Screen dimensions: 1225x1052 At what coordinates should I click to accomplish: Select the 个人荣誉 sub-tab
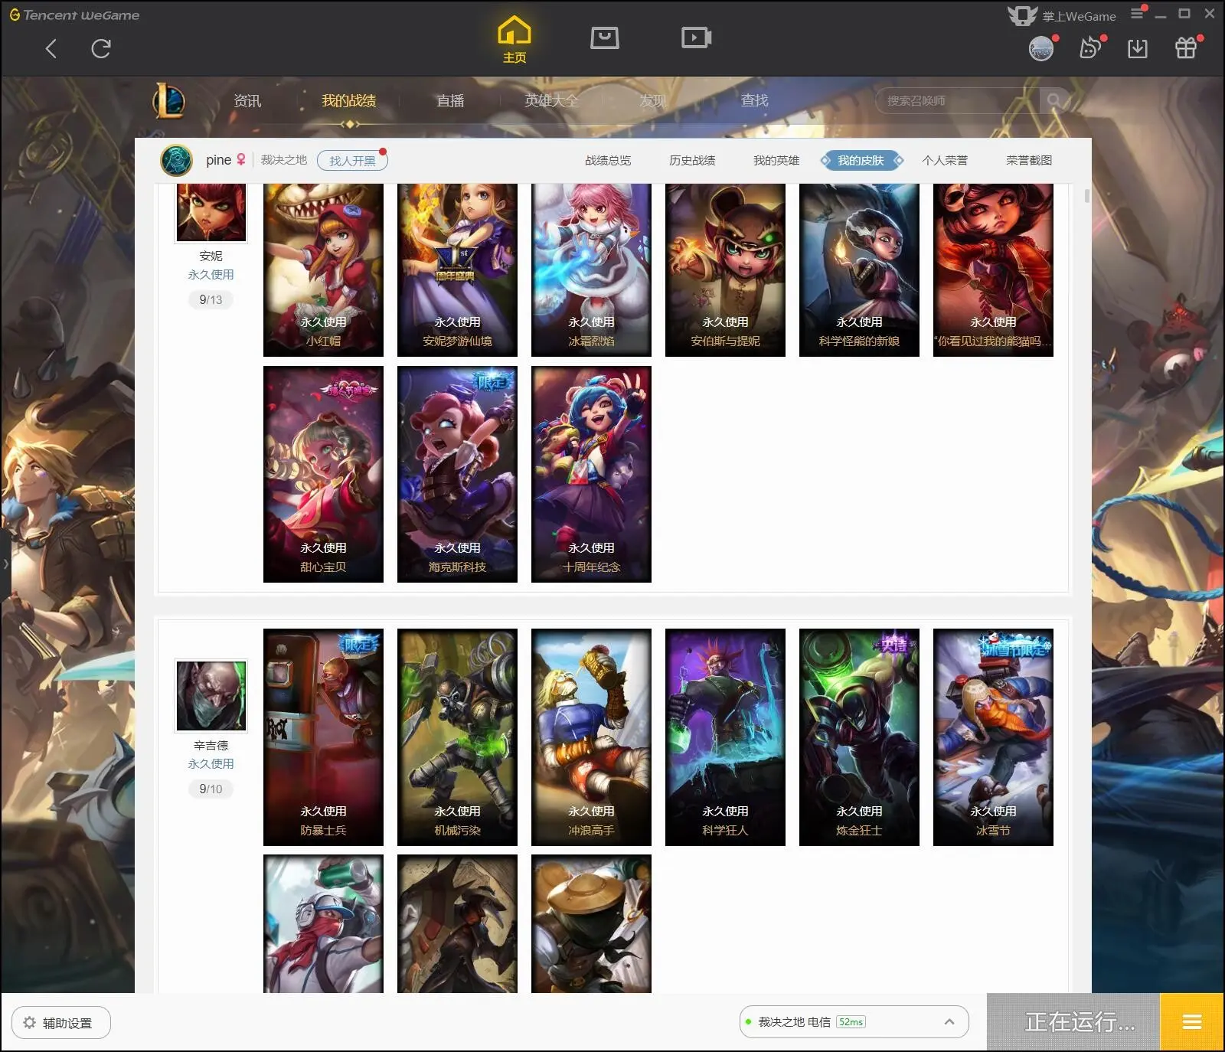click(x=945, y=160)
